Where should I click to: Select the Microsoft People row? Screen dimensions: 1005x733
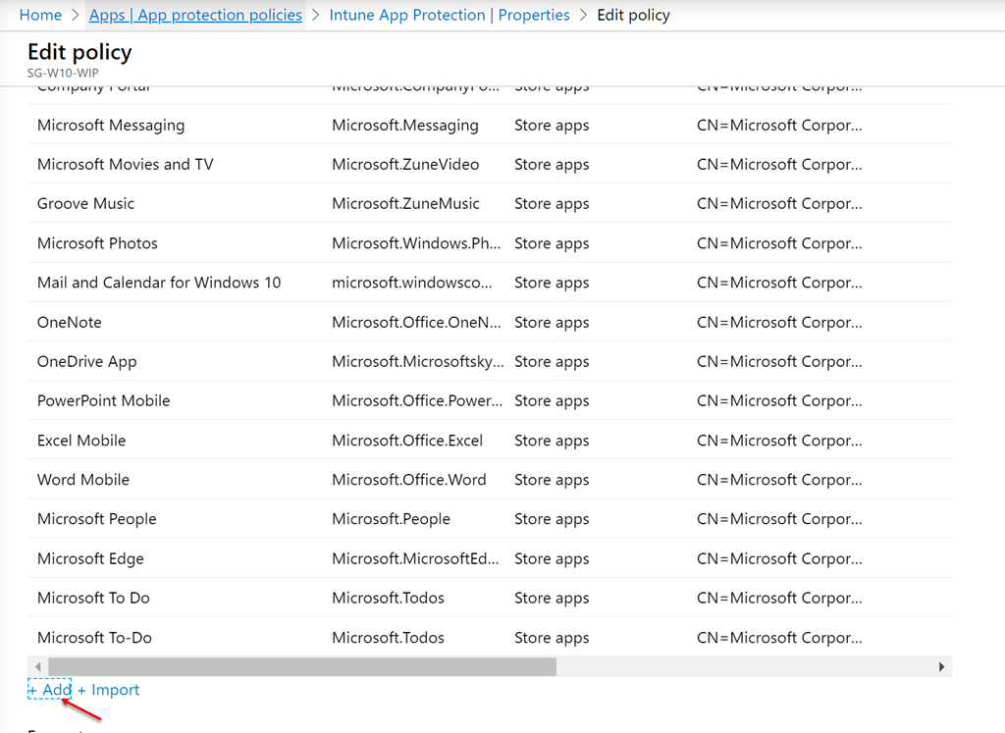click(x=96, y=519)
